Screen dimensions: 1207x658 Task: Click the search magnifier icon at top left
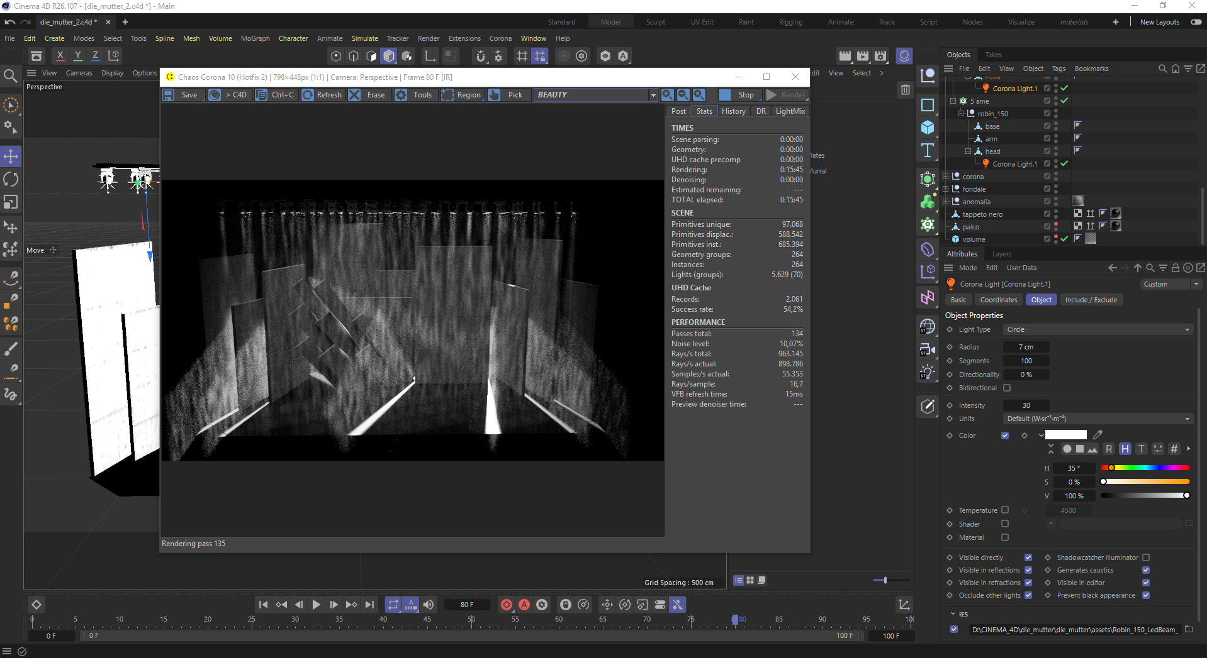[x=11, y=77]
